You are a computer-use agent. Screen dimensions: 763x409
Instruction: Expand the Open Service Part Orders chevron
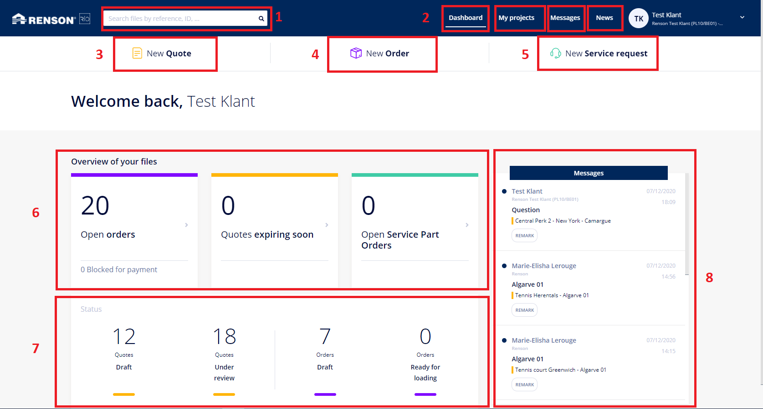coord(467,225)
